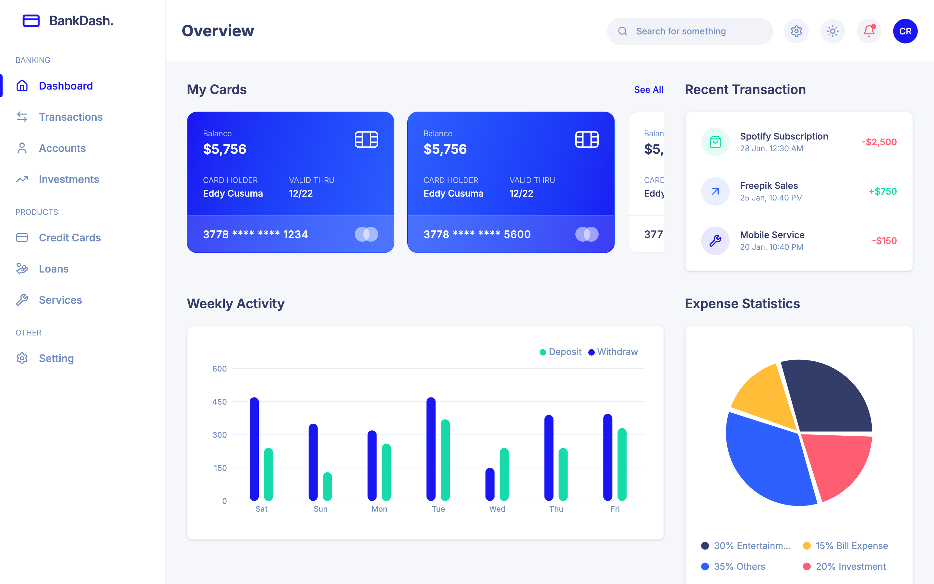Screen dimensions: 934x584
Task: Toggle 30% Entertainment legend entry
Action: 746,545
